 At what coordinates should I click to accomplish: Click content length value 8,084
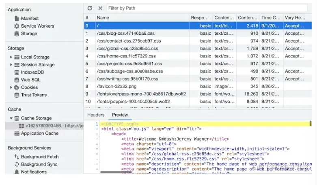tap(252, 102)
